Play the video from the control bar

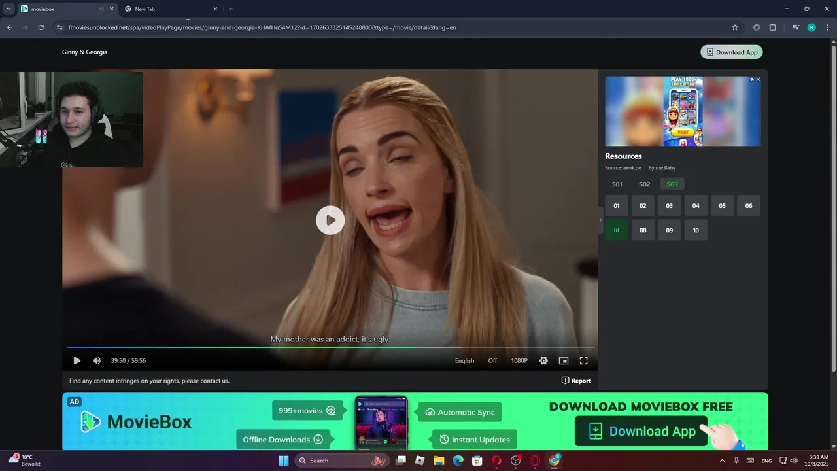77,360
